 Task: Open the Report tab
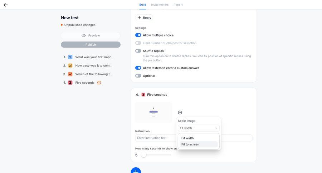click(178, 5)
